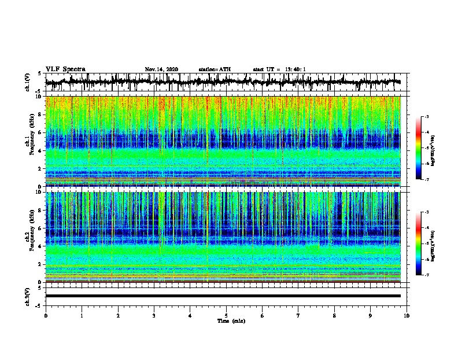The width and height of the screenshot is (458, 354).
Task: Click time axis tick label "7"
Action: tap(298, 316)
